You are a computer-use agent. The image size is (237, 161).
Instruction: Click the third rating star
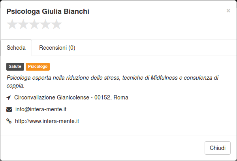[x=34, y=24]
